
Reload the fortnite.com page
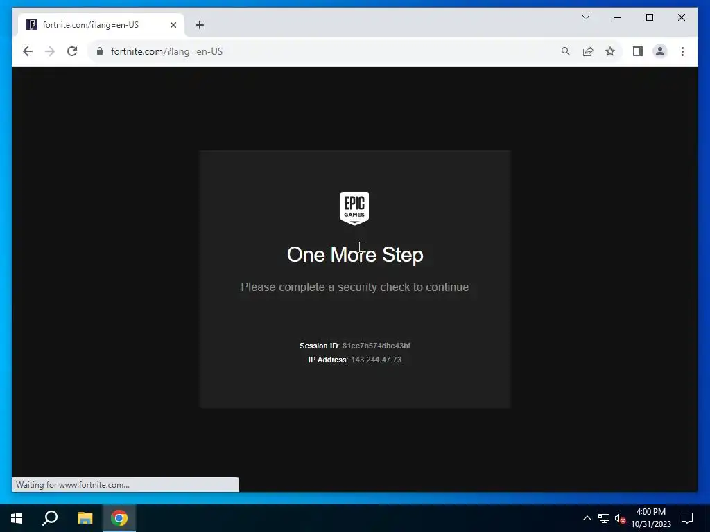[x=72, y=51]
